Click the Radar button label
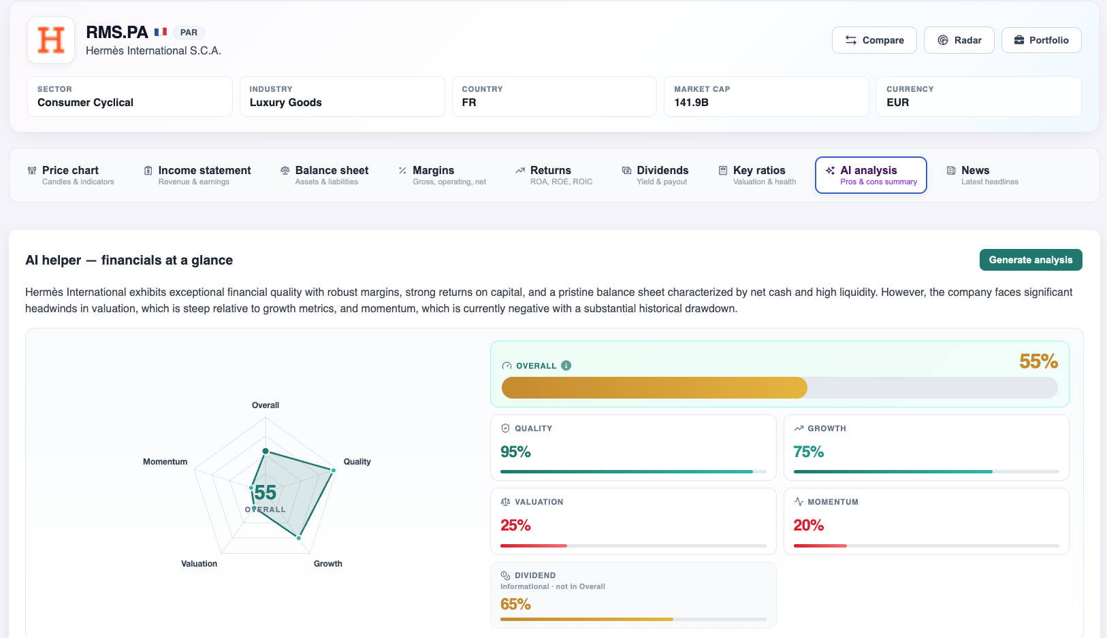The image size is (1107, 638). coord(967,40)
